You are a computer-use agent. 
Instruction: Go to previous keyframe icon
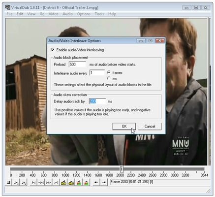[63, 182]
